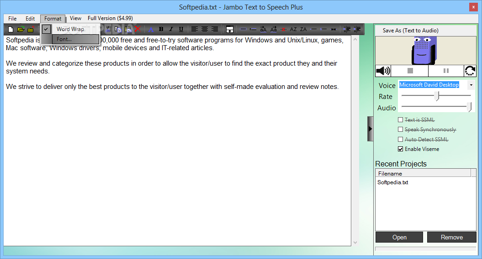Toggle Auto Detect SSML checkbox

(x=400, y=140)
